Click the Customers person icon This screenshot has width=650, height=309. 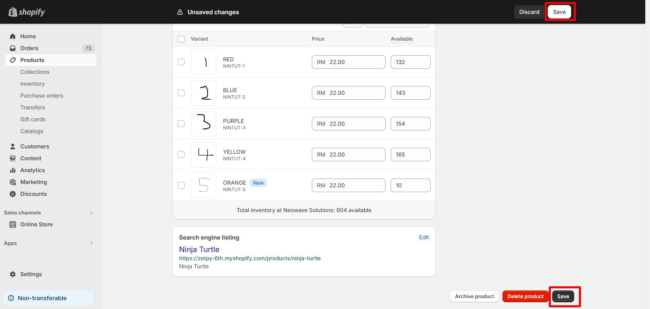coord(13,146)
